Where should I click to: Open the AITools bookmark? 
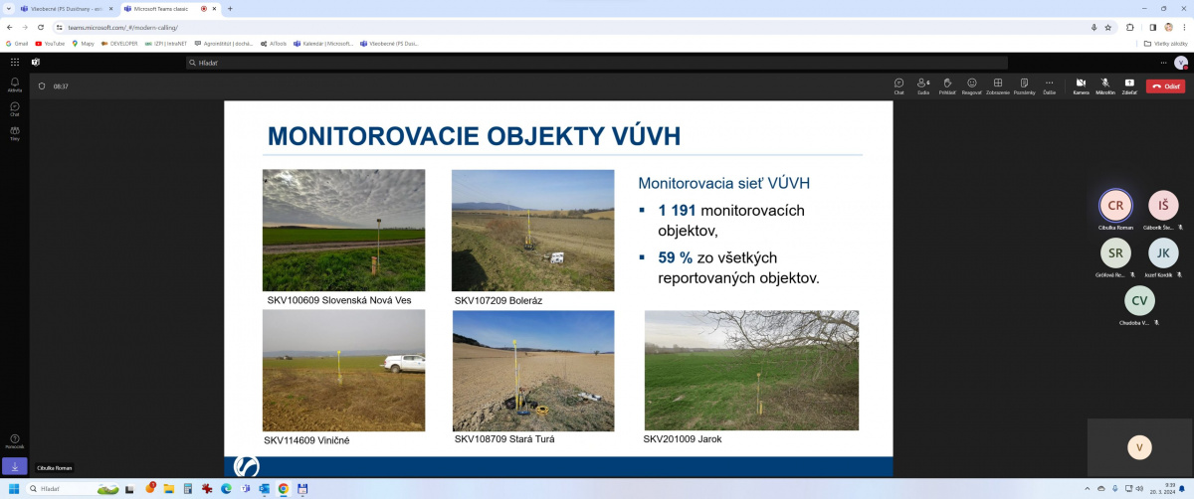[273, 44]
